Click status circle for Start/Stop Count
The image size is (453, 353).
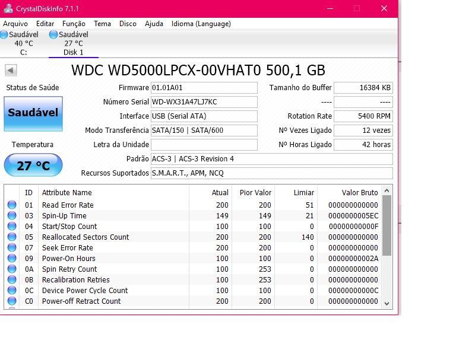[x=12, y=226]
